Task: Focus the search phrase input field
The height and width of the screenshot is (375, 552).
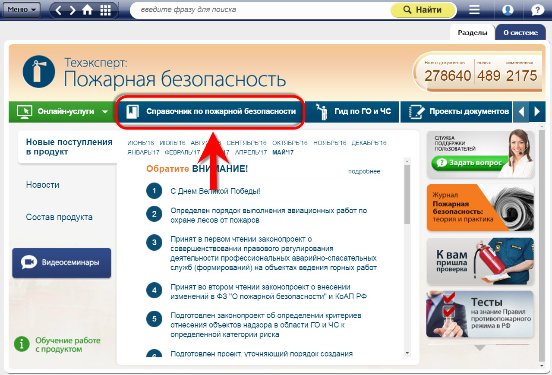Action: [x=259, y=10]
